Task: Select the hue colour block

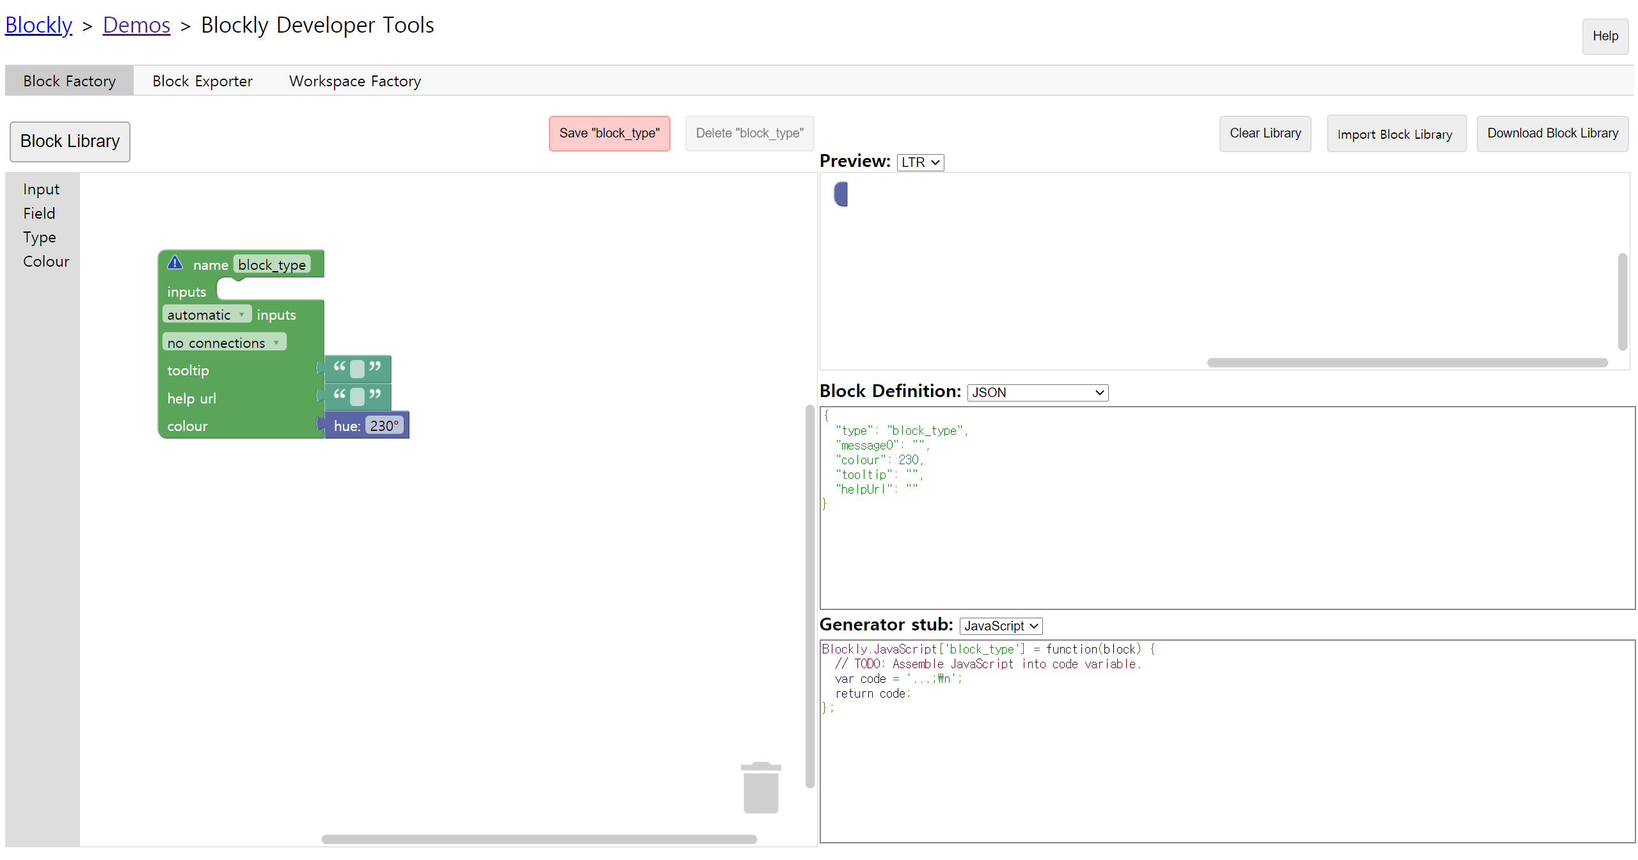Action: [346, 426]
